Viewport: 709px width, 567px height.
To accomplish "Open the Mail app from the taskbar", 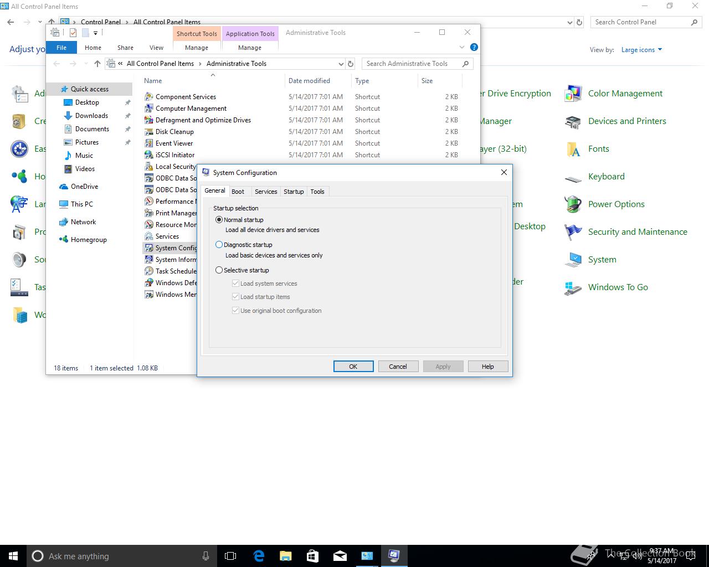I will [x=340, y=556].
